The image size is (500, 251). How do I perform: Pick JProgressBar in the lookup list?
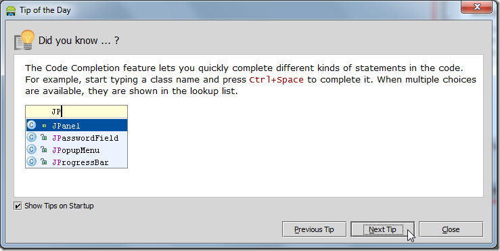coord(76,162)
